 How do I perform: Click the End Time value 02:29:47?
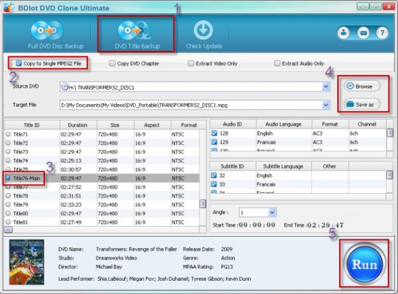tap(326, 225)
